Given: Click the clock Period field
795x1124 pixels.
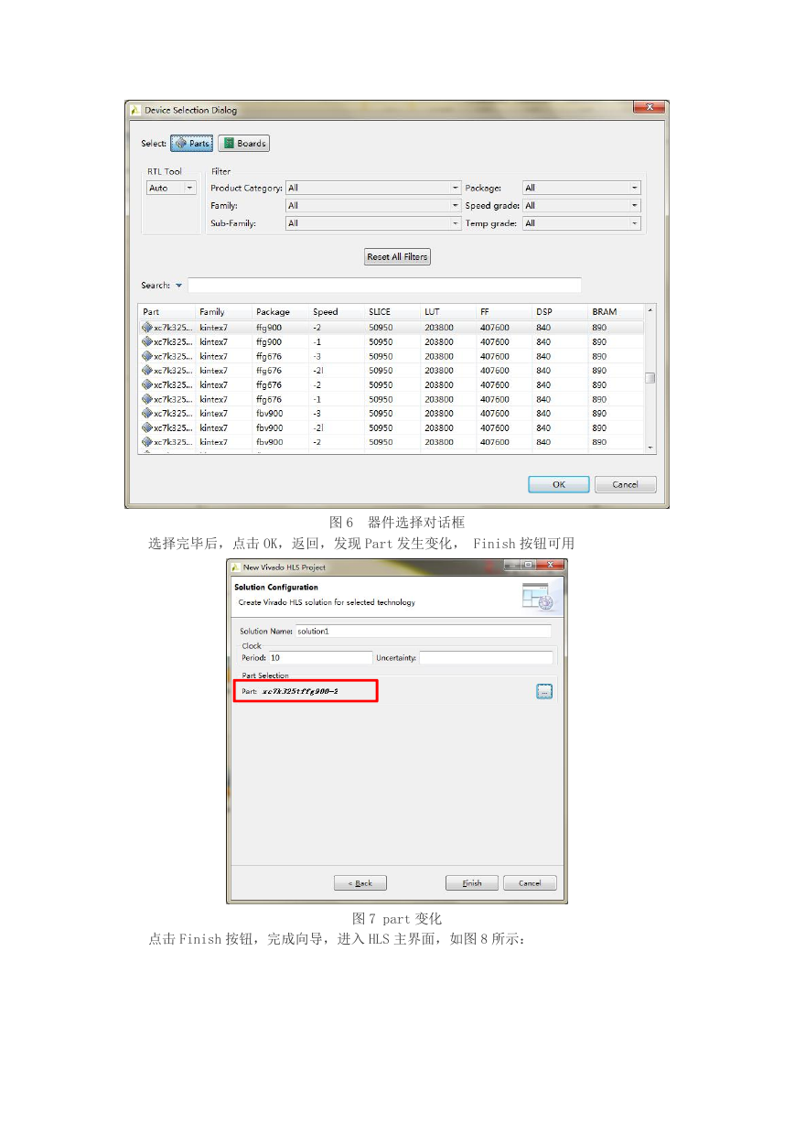Looking at the screenshot, I should 321,657.
